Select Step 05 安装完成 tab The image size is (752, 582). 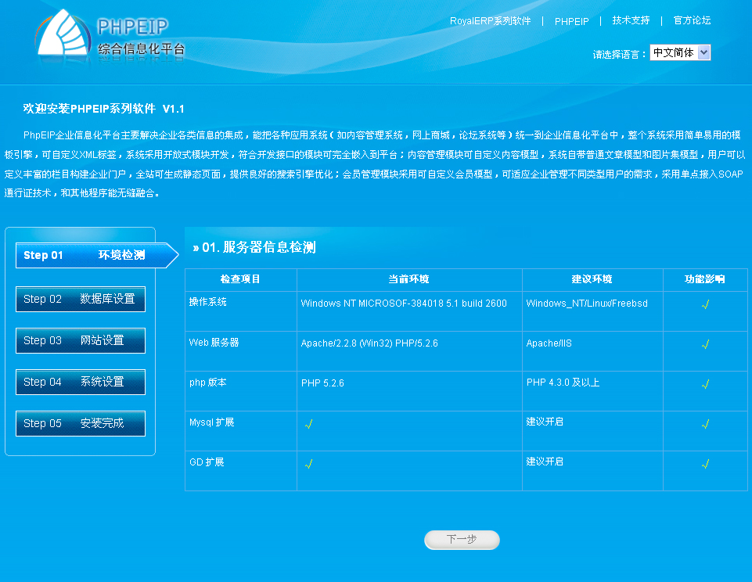point(80,423)
